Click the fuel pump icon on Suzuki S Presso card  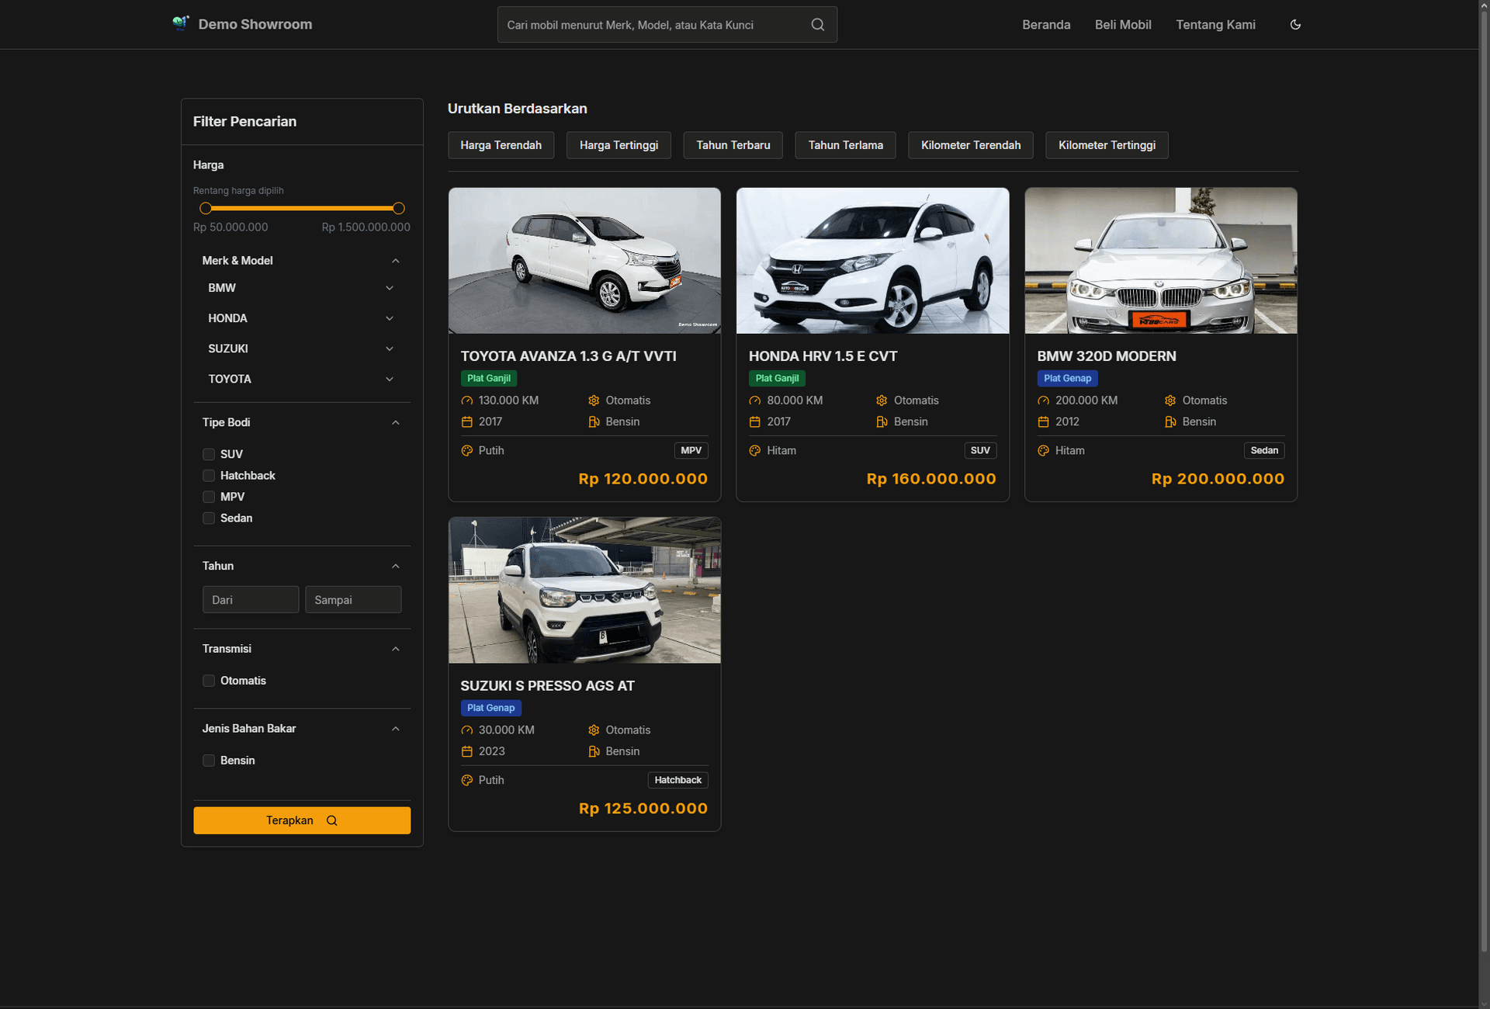pyautogui.click(x=594, y=751)
